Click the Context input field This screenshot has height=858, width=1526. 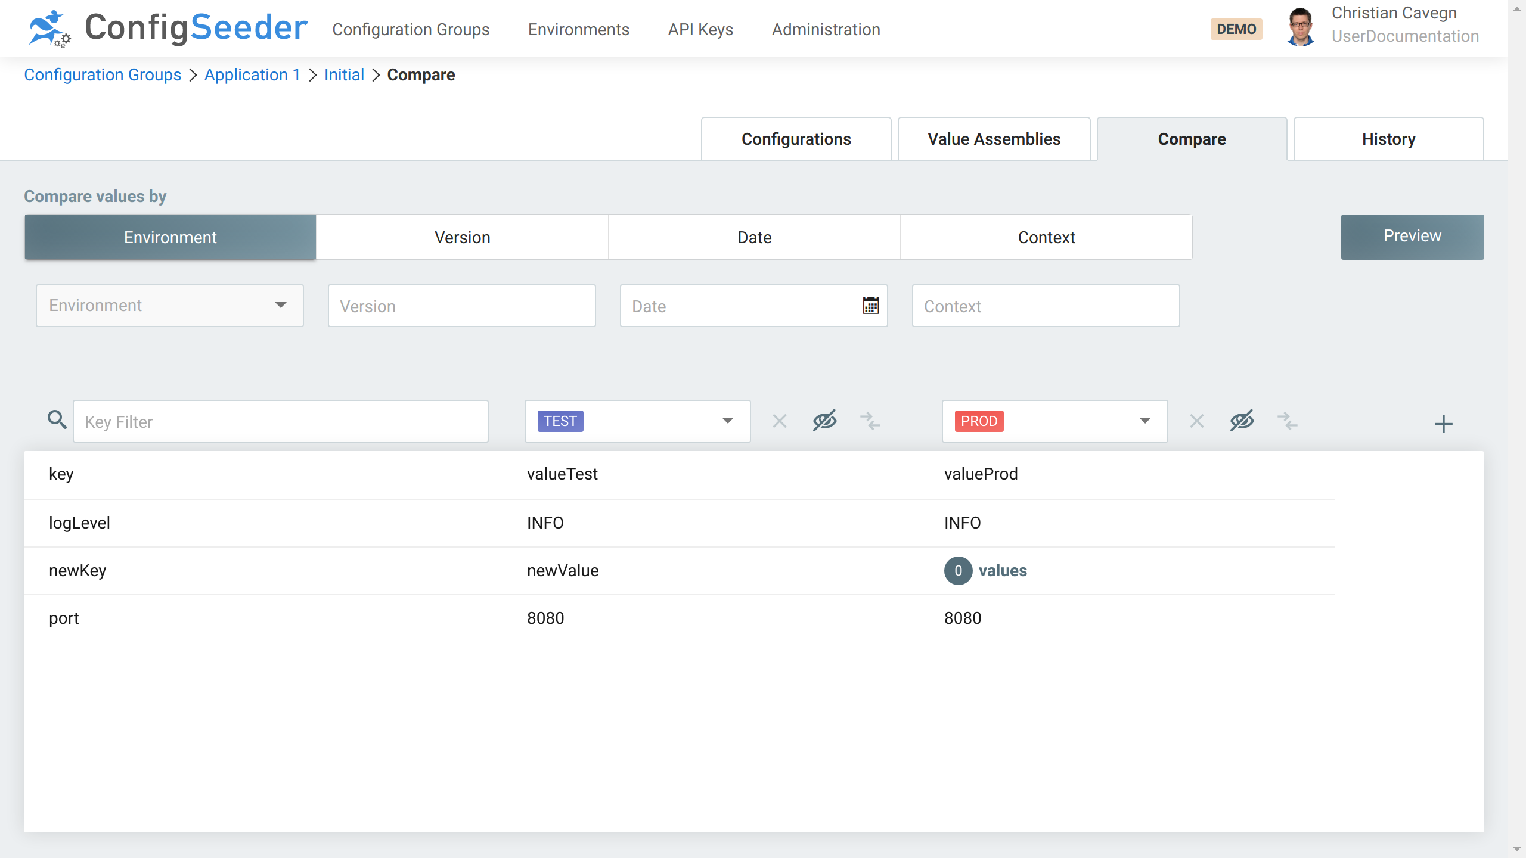(1046, 306)
